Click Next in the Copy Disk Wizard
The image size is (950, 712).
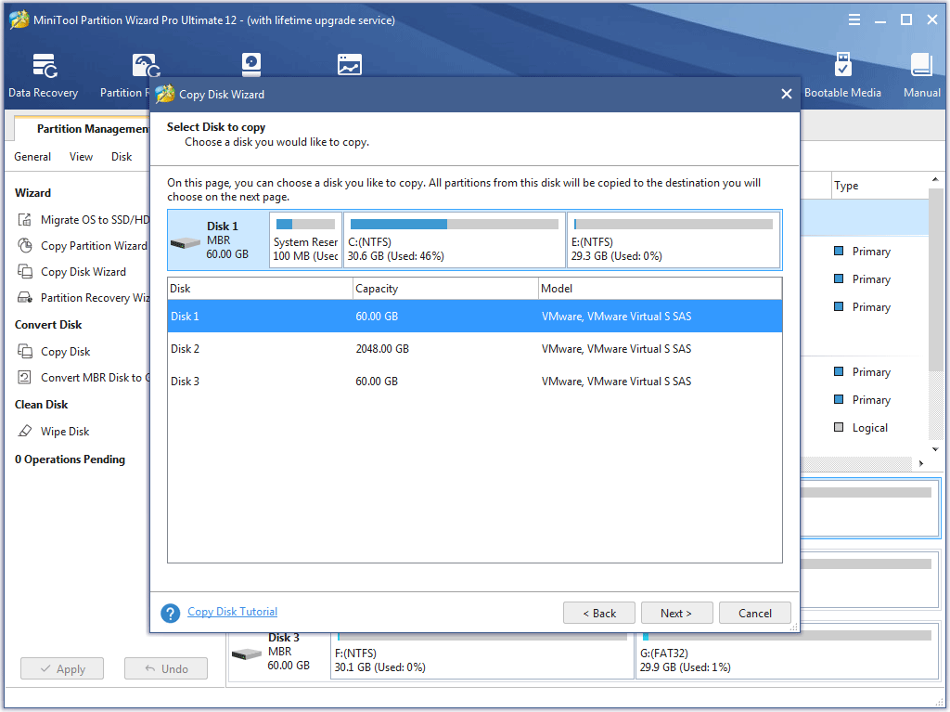click(676, 613)
